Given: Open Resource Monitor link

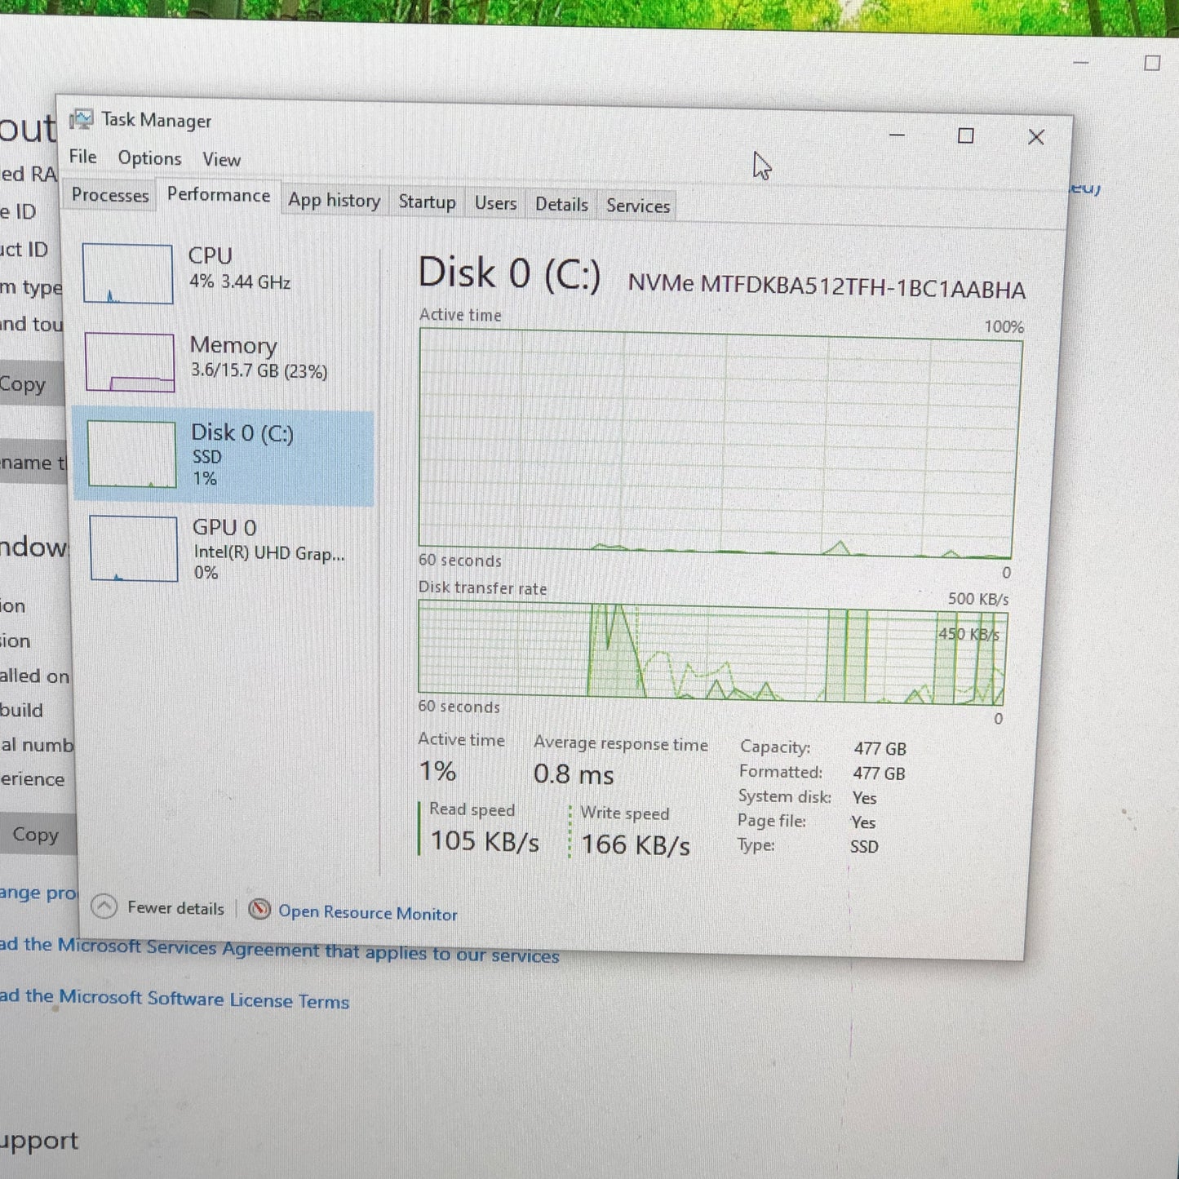Looking at the screenshot, I should (368, 913).
